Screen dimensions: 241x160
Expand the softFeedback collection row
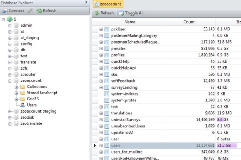pos(101,81)
